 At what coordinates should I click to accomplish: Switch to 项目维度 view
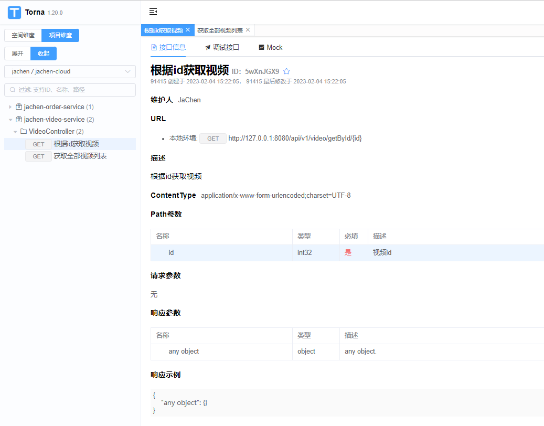click(60, 35)
